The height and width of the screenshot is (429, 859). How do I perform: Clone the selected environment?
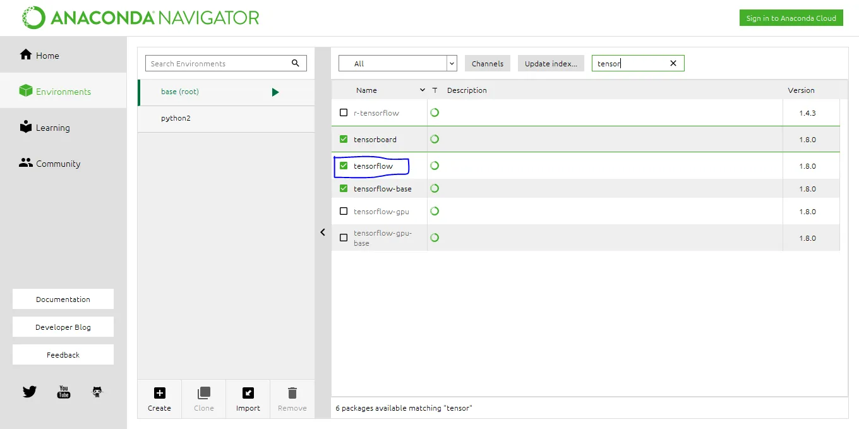(x=204, y=399)
